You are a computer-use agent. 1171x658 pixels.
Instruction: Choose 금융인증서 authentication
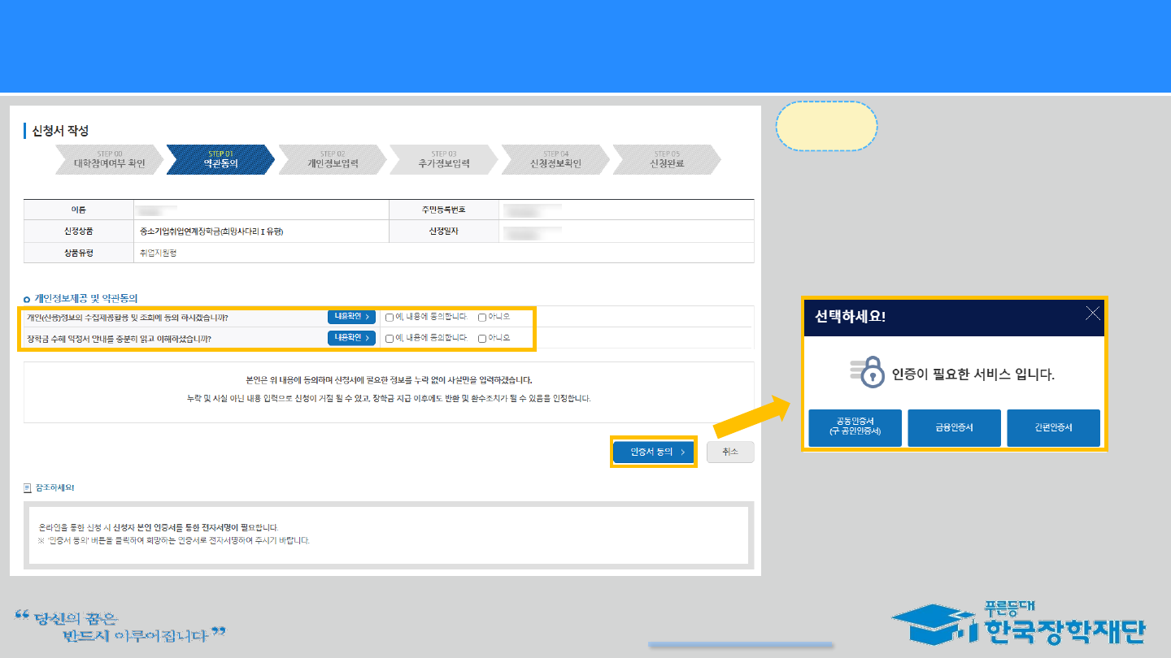point(954,427)
